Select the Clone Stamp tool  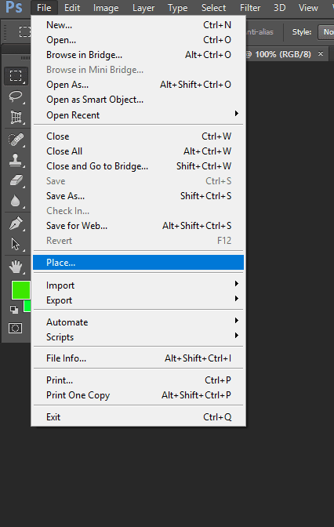coord(16,160)
